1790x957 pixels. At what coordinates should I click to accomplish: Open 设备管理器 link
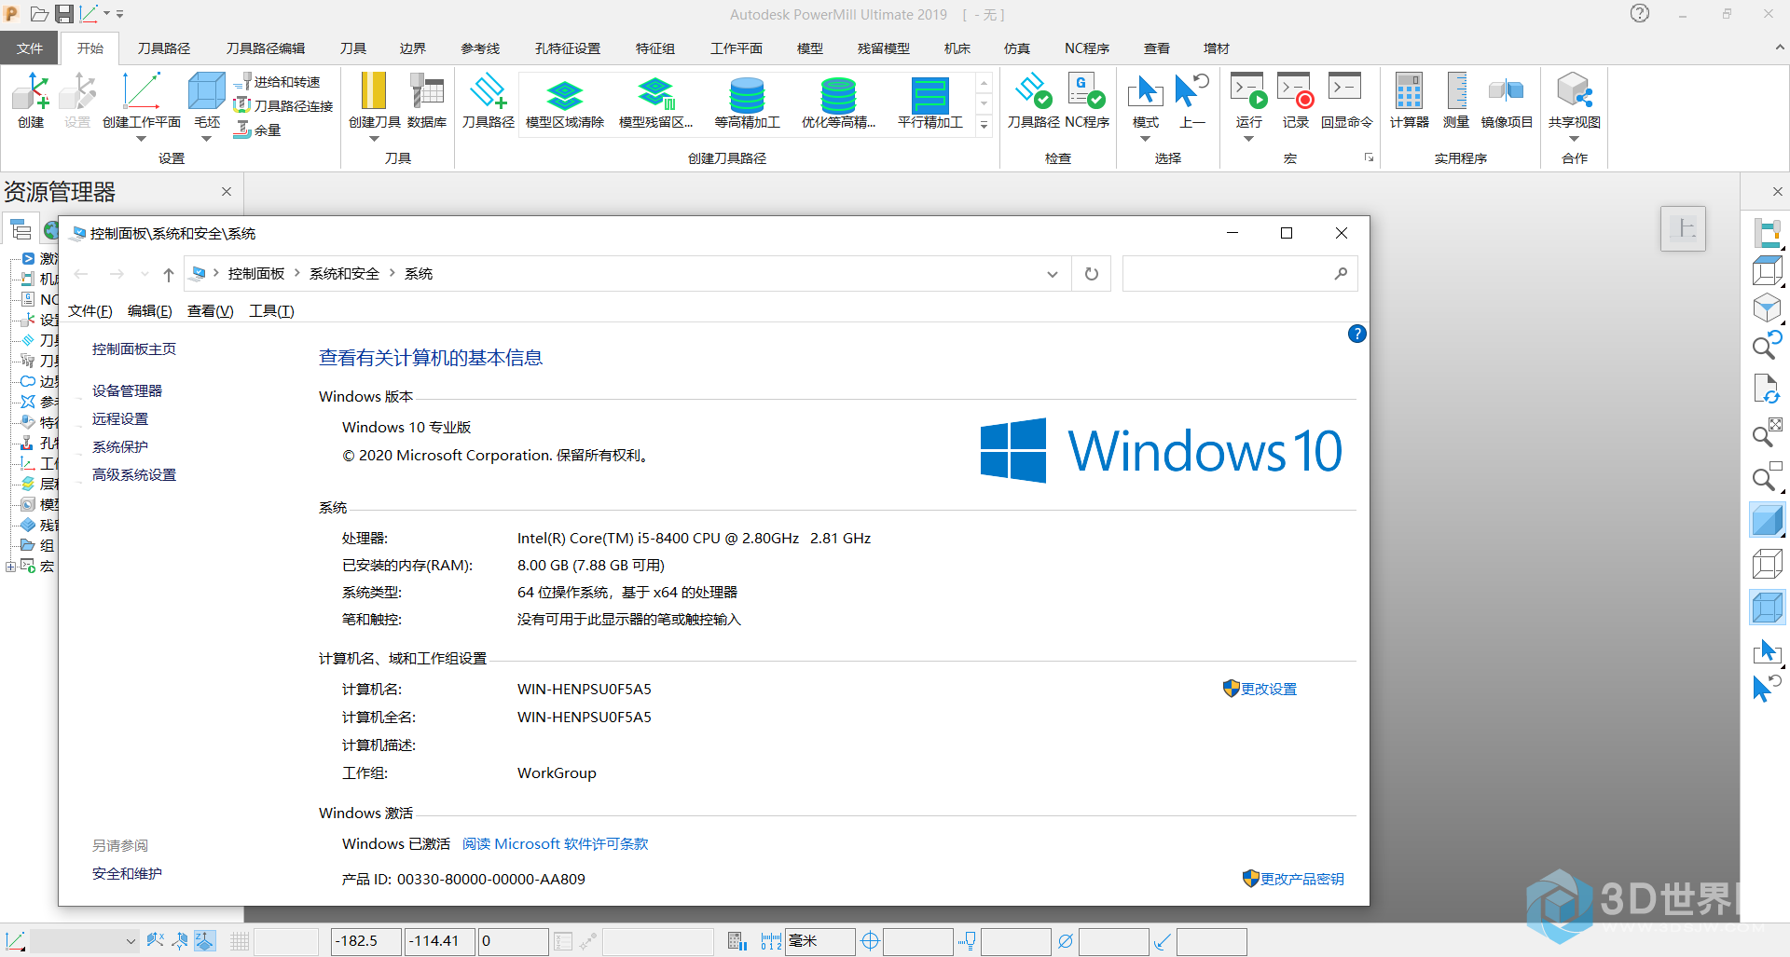127,391
